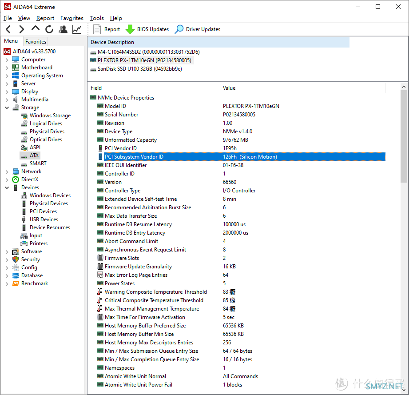Expand the Computer tree node

point(7,60)
